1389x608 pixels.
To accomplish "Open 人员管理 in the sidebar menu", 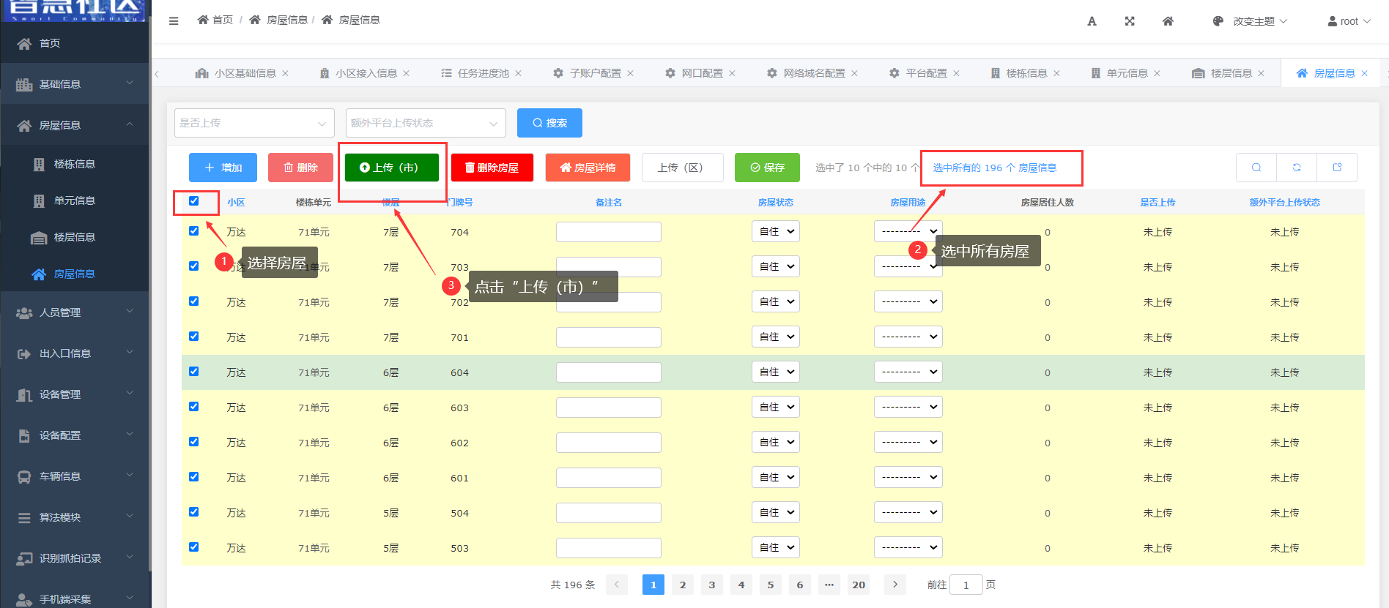I will (74, 312).
